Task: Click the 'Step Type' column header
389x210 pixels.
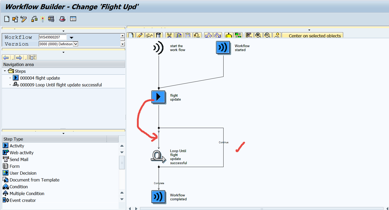Action: (x=54, y=139)
